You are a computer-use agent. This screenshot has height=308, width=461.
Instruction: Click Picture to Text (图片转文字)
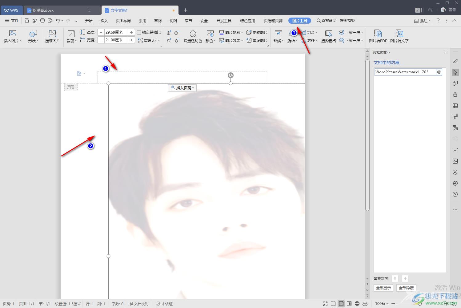399,36
